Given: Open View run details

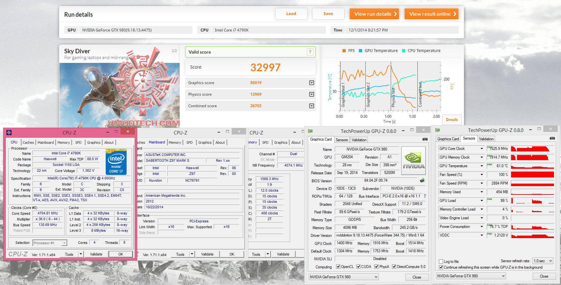Looking at the screenshot, I should pos(374,14).
